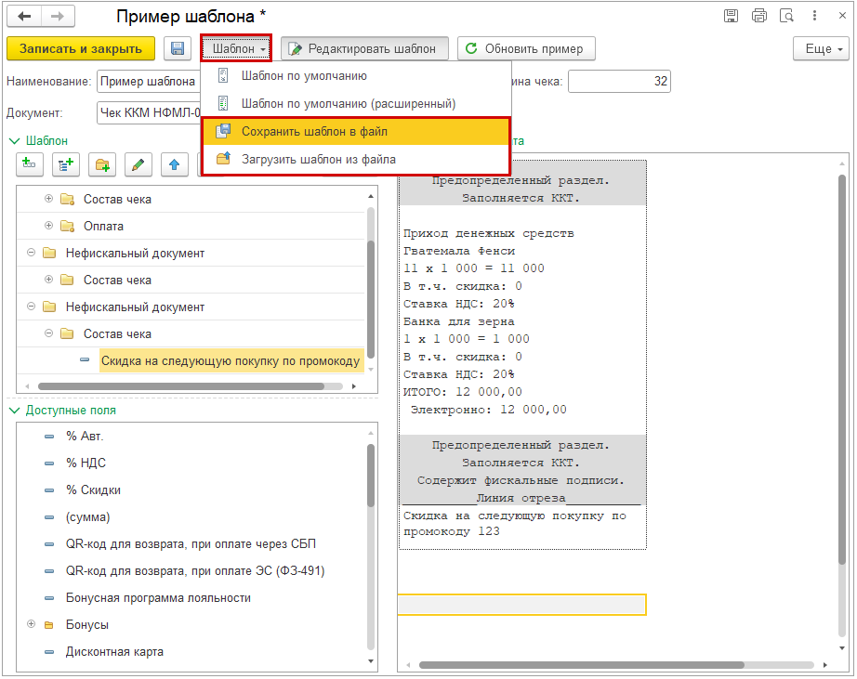Click the green pencil edit icon
The height and width of the screenshot is (679, 857).
pos(138,163)
